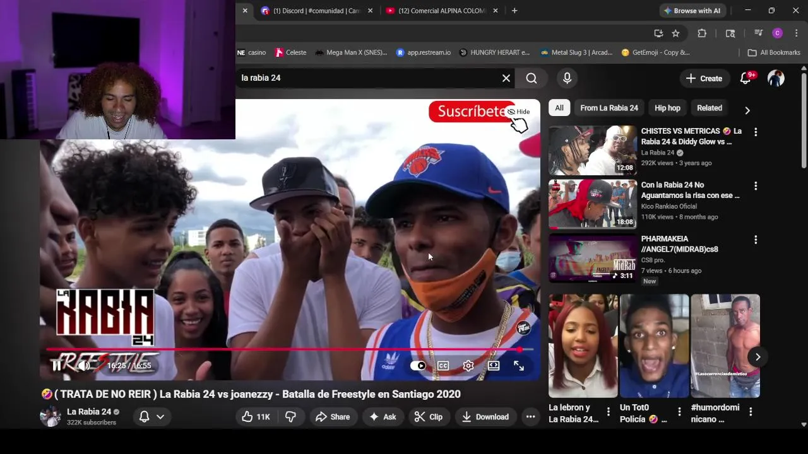This screenshot has width=808, height=454.
Task: Select the All filter chip
Action: click(x=559, y=108)
